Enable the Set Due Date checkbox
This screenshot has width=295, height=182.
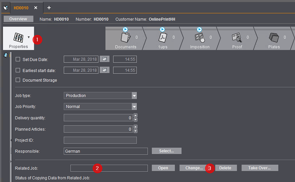click(18, 59)
